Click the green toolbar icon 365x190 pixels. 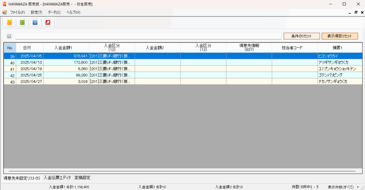[22, 23]
